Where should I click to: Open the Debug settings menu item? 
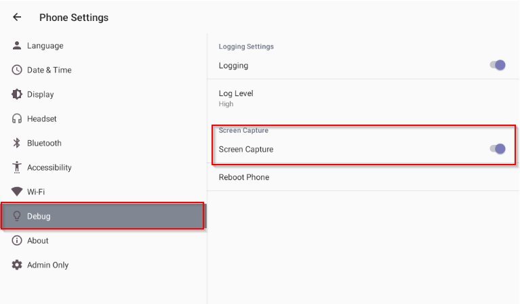pos(103,216)
